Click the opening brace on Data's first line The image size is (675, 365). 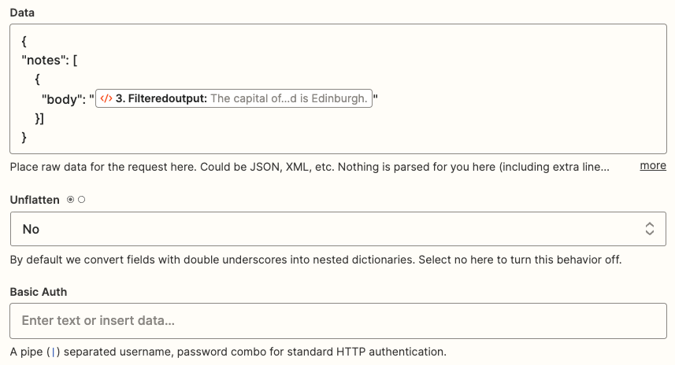24,42
